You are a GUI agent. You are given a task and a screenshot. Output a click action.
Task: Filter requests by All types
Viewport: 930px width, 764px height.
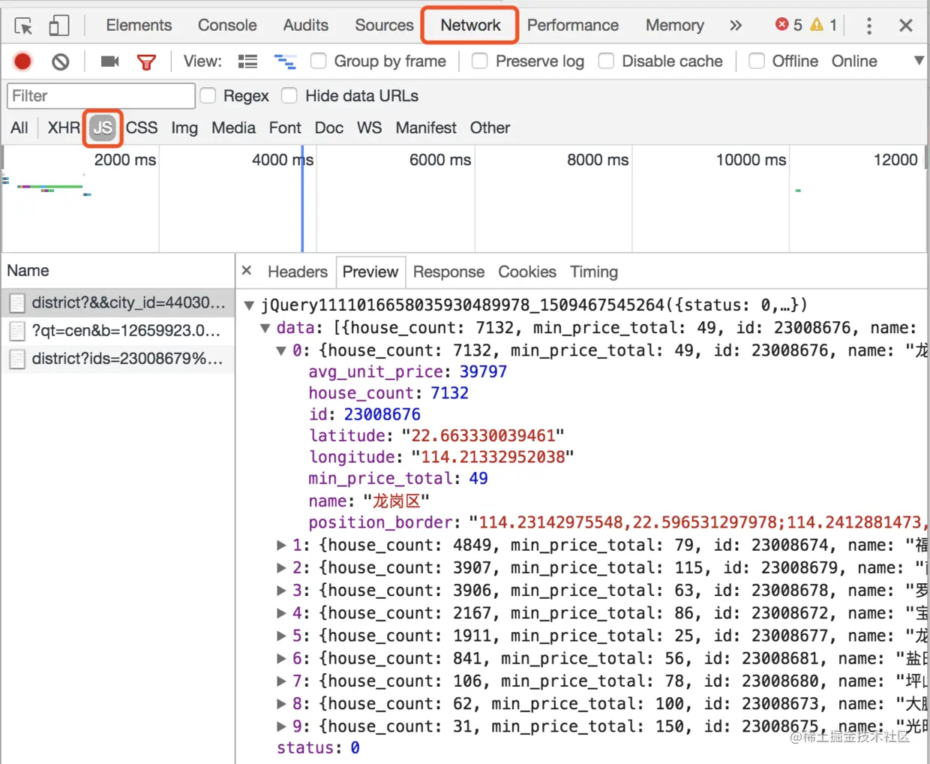19,128
